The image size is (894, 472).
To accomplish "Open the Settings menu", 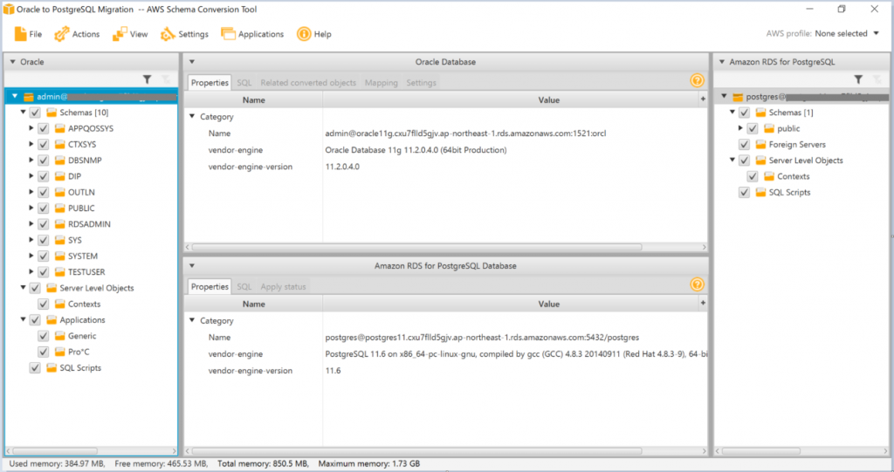I will (184, 34).
